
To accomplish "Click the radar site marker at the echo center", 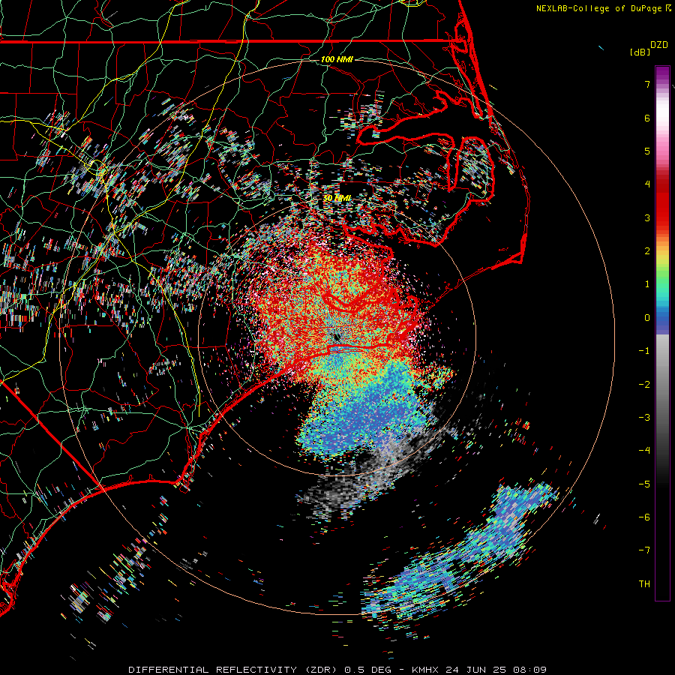I will coord(337,336).
